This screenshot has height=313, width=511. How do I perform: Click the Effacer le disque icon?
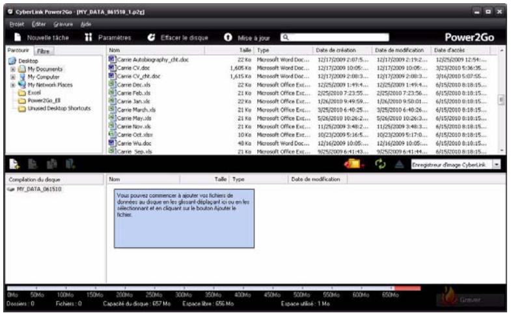coord(151,38)
